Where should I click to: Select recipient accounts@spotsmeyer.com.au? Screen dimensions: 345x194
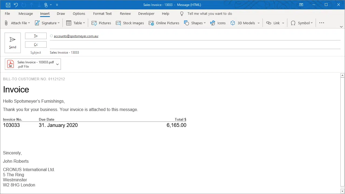(76, 36)
